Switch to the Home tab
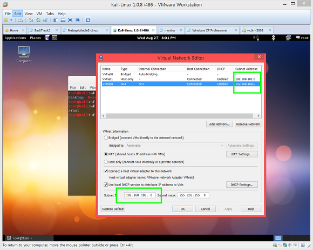The height and width of the screenshot is (250, 313). coord(14,30)
